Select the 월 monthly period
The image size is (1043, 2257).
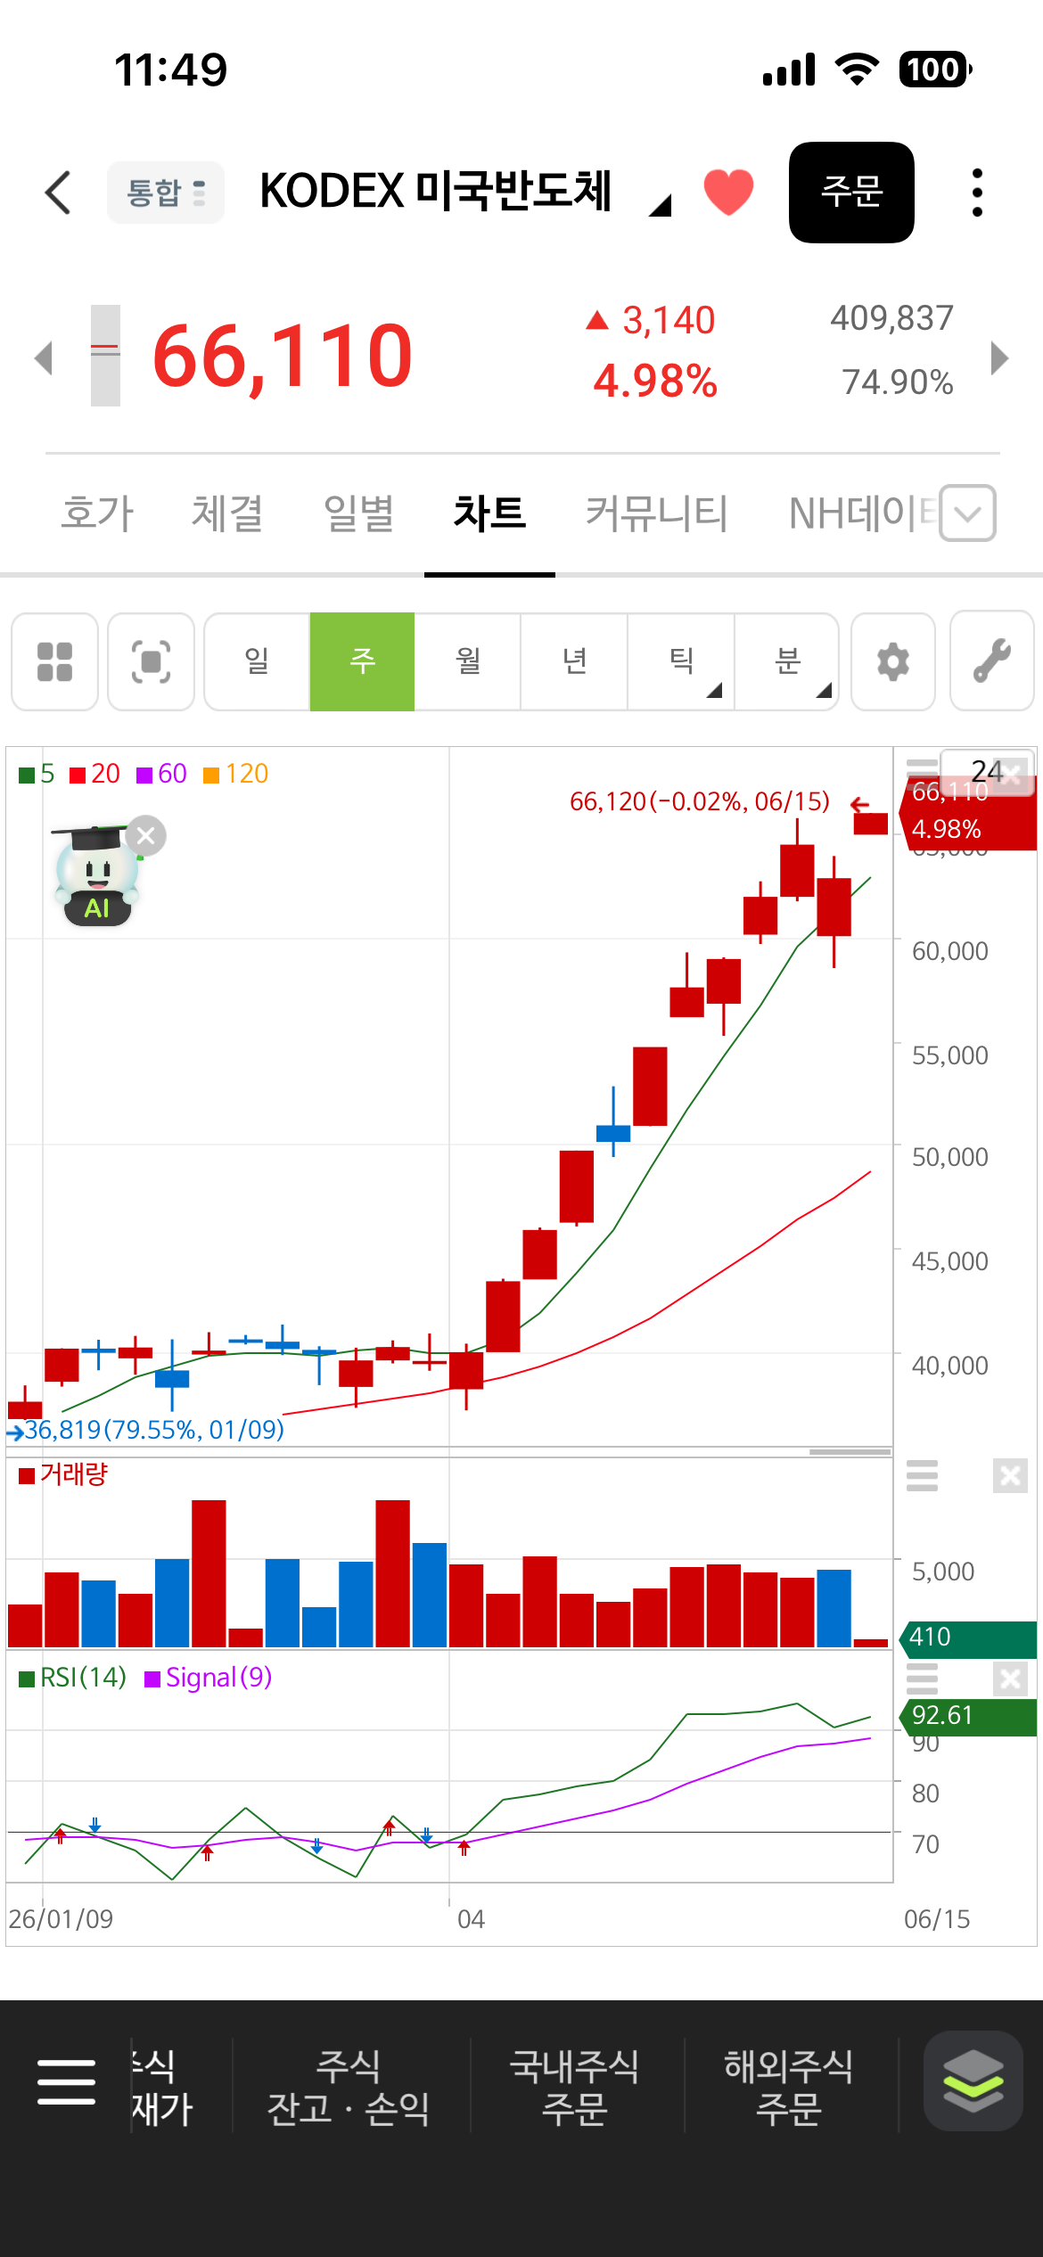coord(468,661)
